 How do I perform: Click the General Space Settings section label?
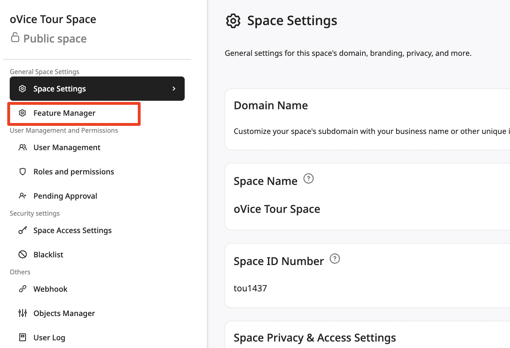44,72
